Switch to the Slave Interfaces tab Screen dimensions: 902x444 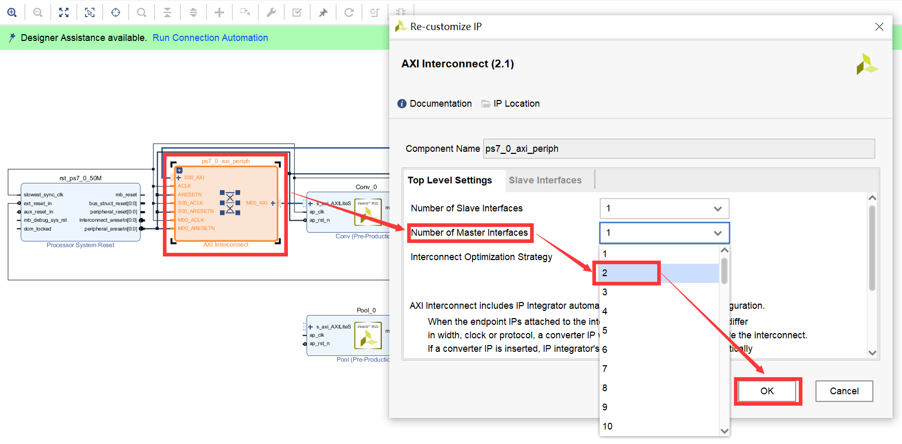tap(545, 180)
